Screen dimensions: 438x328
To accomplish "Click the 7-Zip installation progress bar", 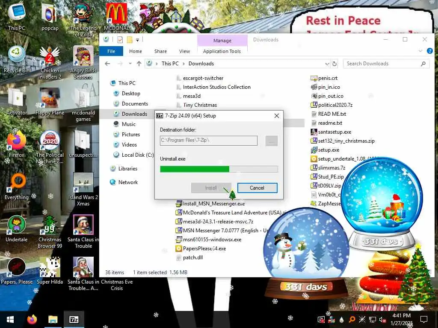I will (x=219, y=169).
